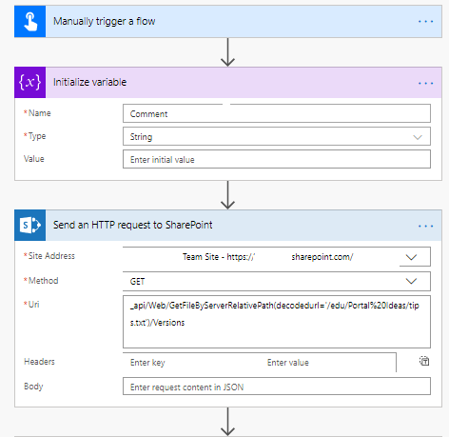Expand the Site Address dropdown chevron
Viewport: 449px width, 437px height.
[411, 257]
